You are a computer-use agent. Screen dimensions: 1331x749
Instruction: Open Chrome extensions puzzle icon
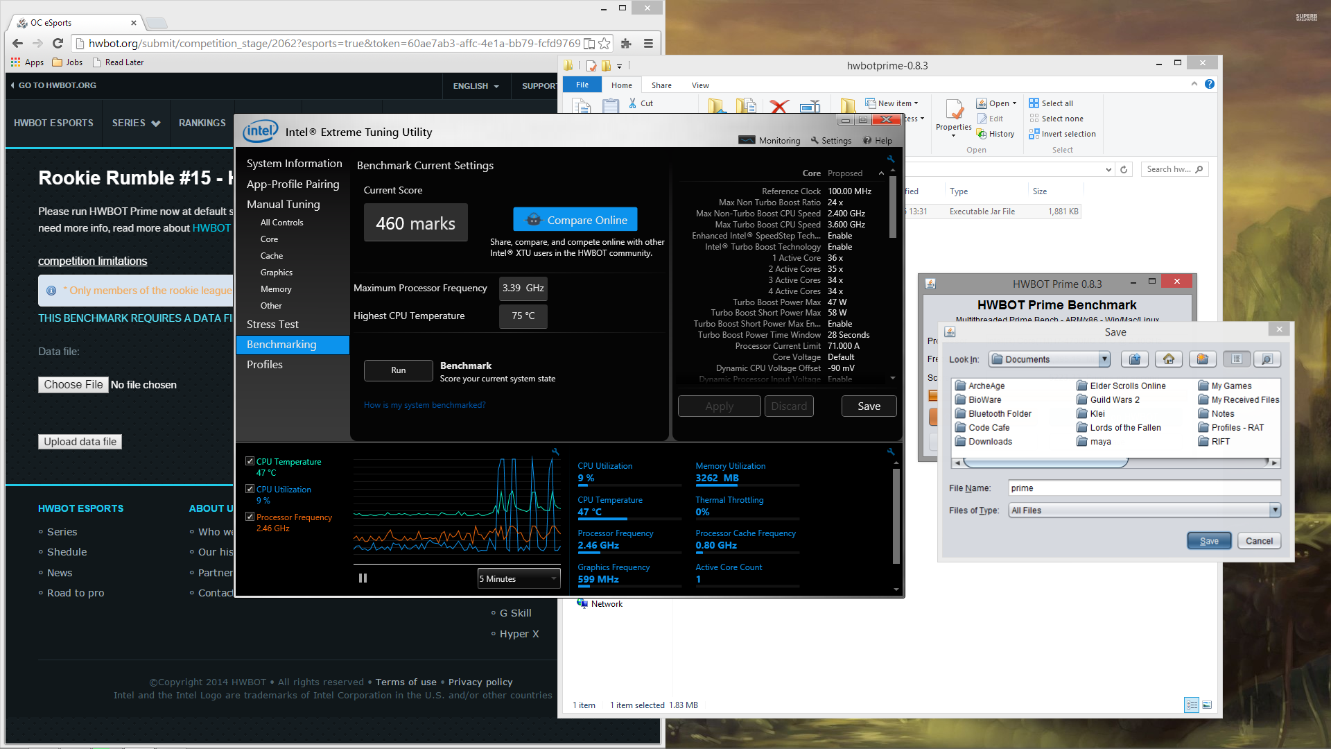point(626,43)
